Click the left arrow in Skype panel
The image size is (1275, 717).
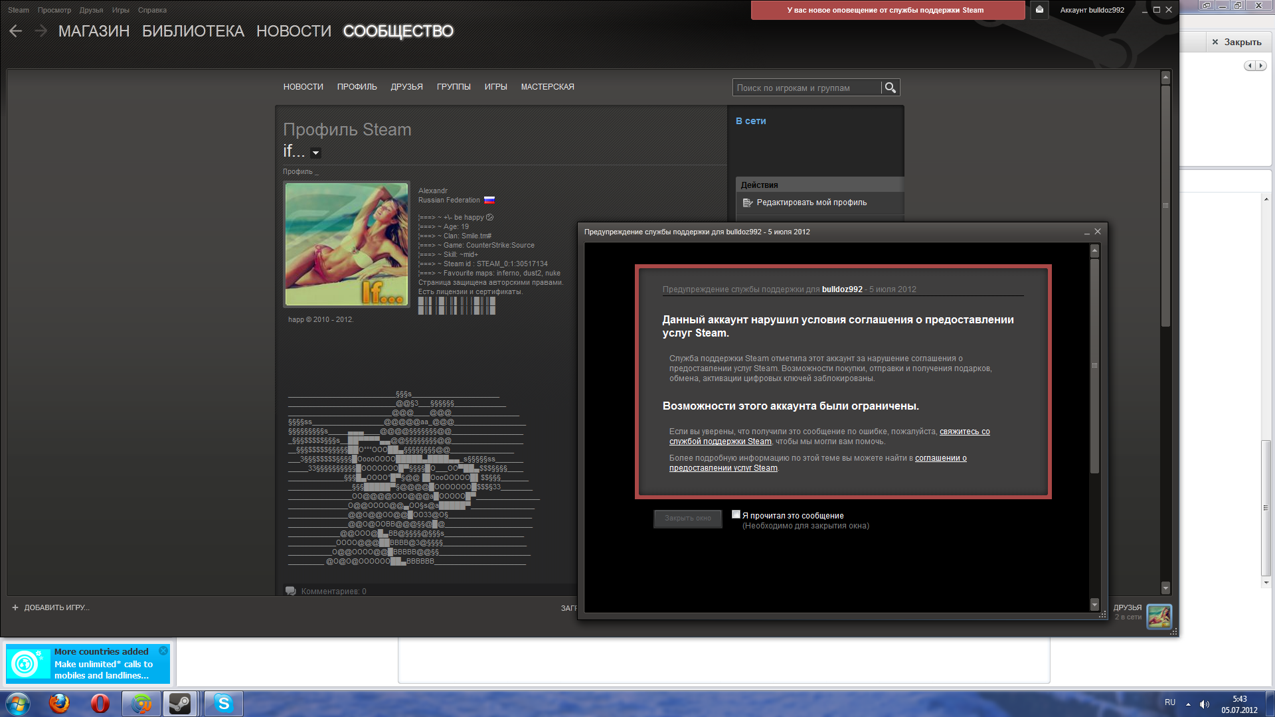click(1250, 66)
